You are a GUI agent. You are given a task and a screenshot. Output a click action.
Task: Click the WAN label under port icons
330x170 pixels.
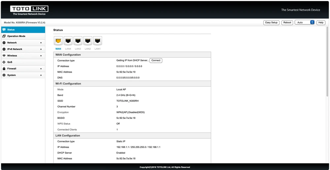[58, 49]
